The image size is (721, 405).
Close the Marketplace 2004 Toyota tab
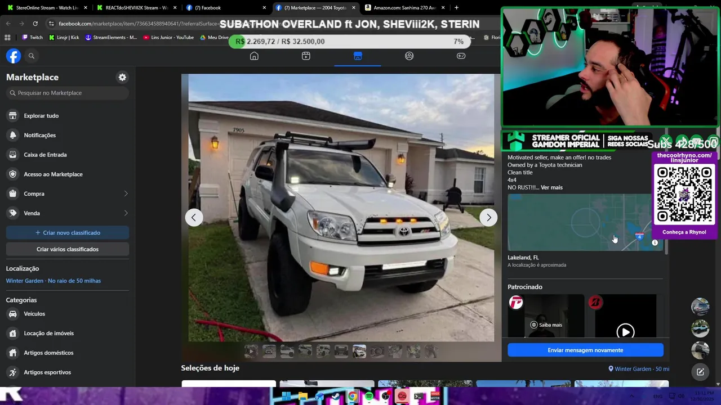[354, 8]
